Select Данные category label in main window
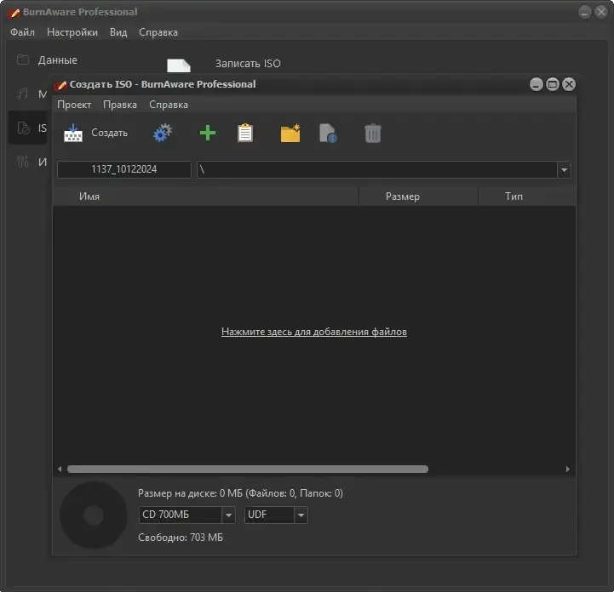The width and height of the screenshot is (614, 592). tap(58, 60)
